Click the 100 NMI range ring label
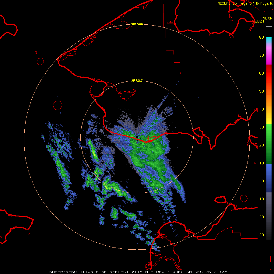Screen dimensions: 274x274 [x=137, y=24]
